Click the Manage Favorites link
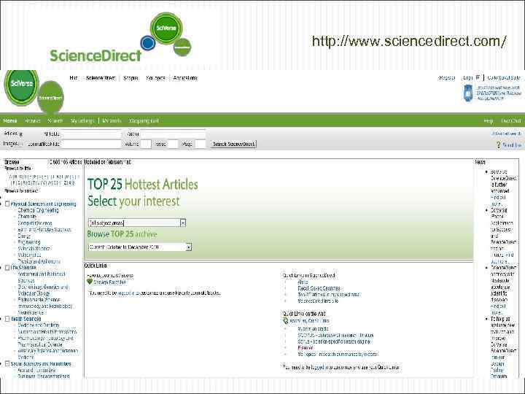This screenshot has height=394, width=525. click(109, 282)
